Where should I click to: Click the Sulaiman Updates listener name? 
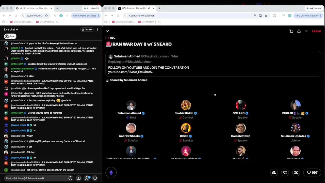[x=293, y=136]
